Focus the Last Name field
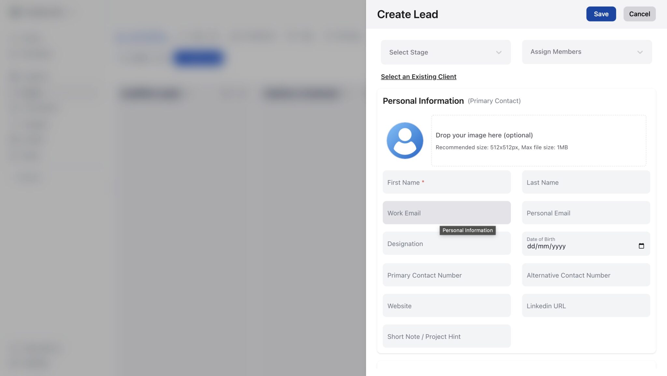This screenshot has width=667, height=376. [586, 182]
